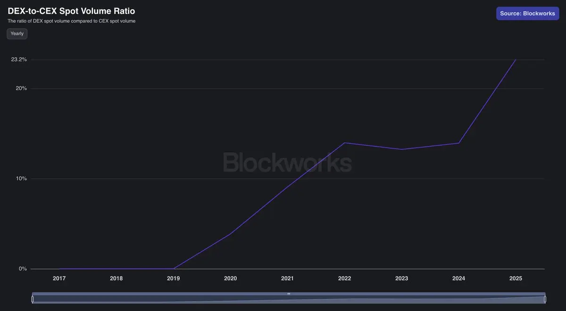Click the 2023 x-axis label
This screenshot has width=566, height=311.
401,278
